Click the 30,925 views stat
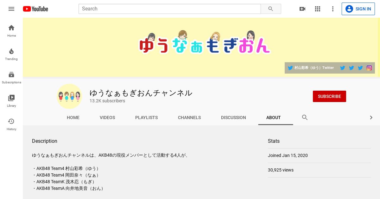 pyautogui.click(x=281, y=170)
